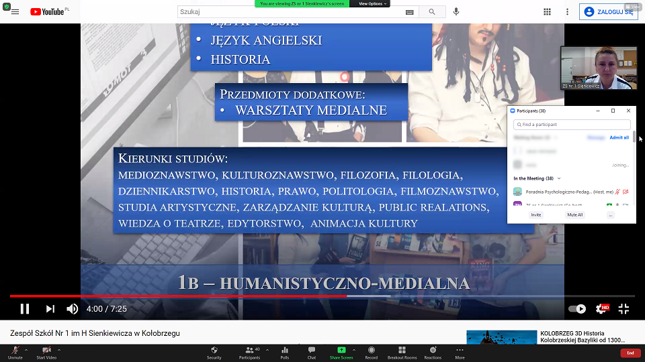645x362 pixels.
Task: Click the shield icon in top-left corner
Action: [x=6, y=7]
